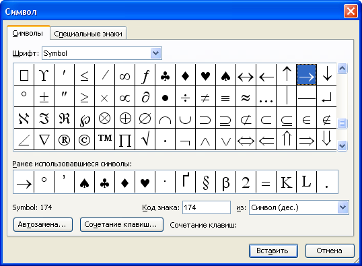
Task: Select the identical-to triple bar symbol
Action: [226, 96]
